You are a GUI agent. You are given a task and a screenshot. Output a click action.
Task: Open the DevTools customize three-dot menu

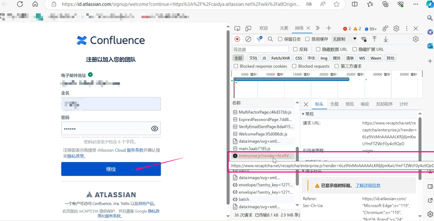click(407, 29)
